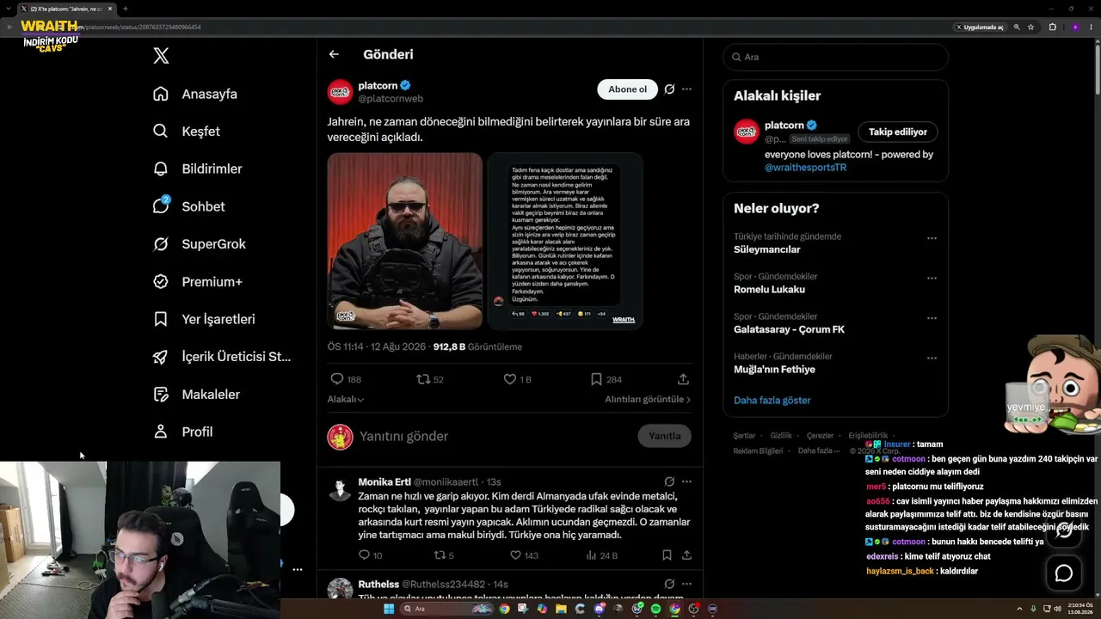Open the @wraithesportsTR profile link
The height and width of the screenshot is (619, 1101).
[x=805, y=168]
